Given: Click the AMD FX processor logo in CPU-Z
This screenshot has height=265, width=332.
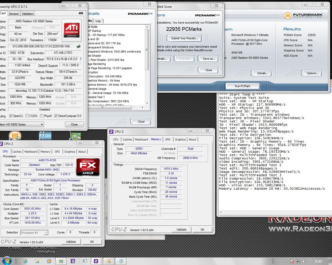Looking at the screenshot, I should [88, 167].
